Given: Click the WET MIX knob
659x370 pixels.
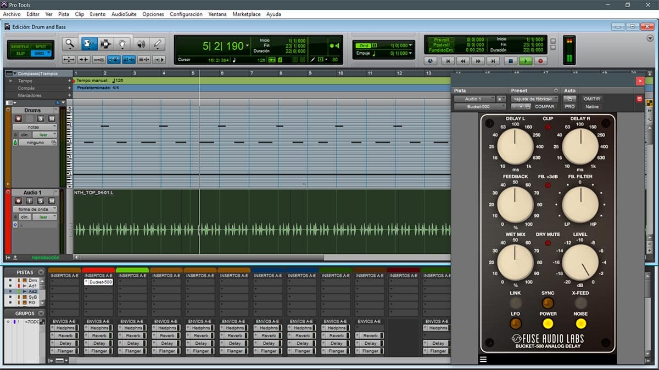Looking at the screenshot, I should point(515,262).
